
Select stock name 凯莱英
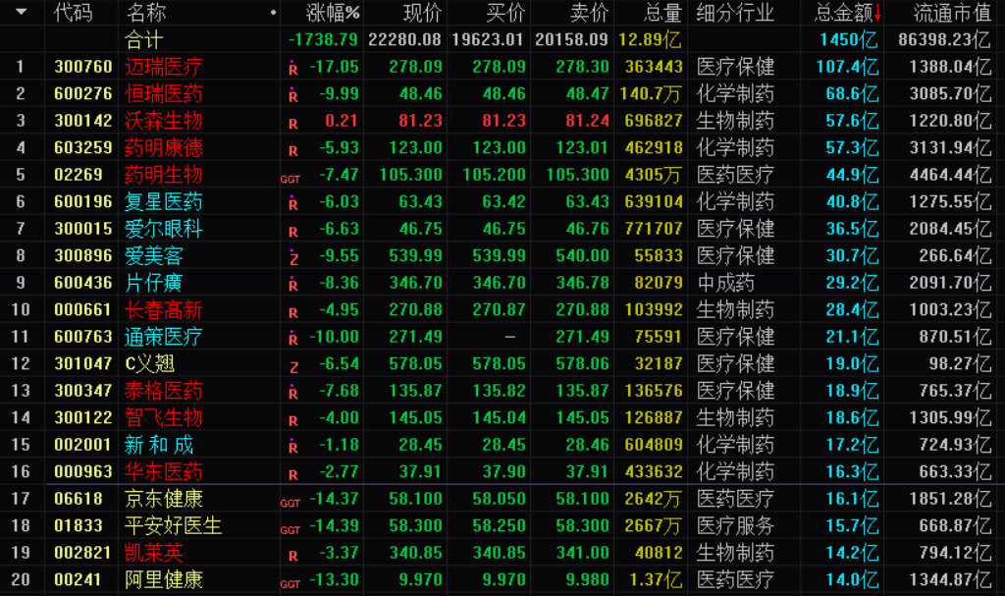(x=154, y=553)
